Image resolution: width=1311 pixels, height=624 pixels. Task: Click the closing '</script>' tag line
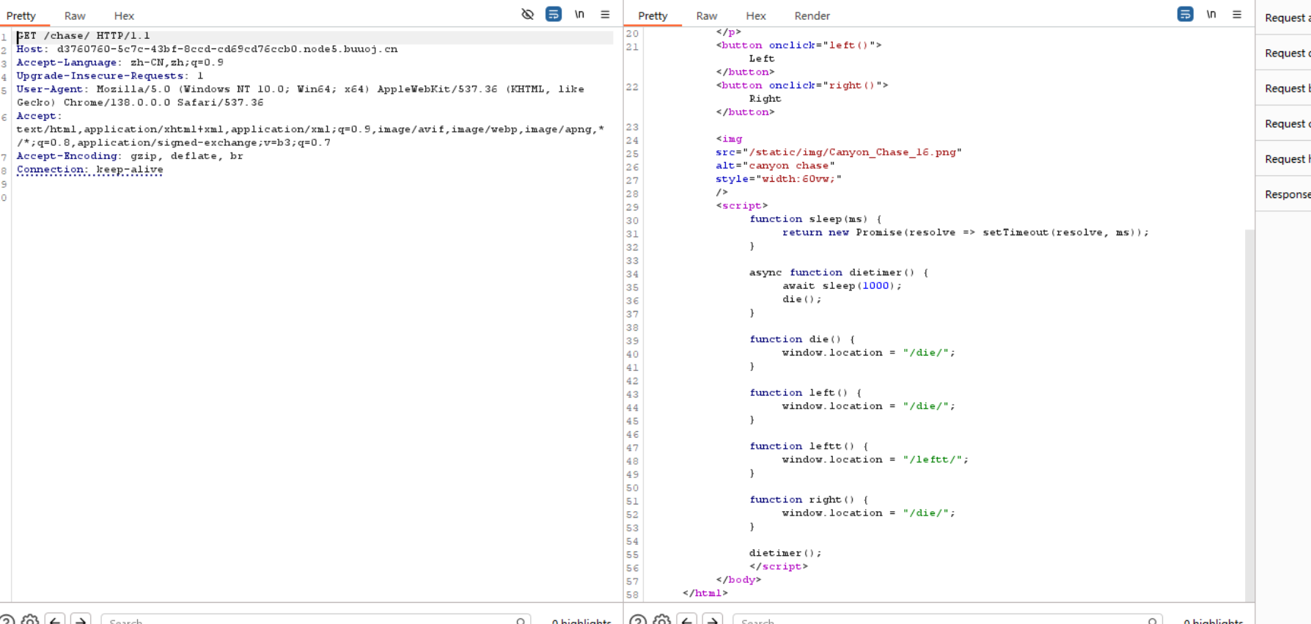(779, 566)
